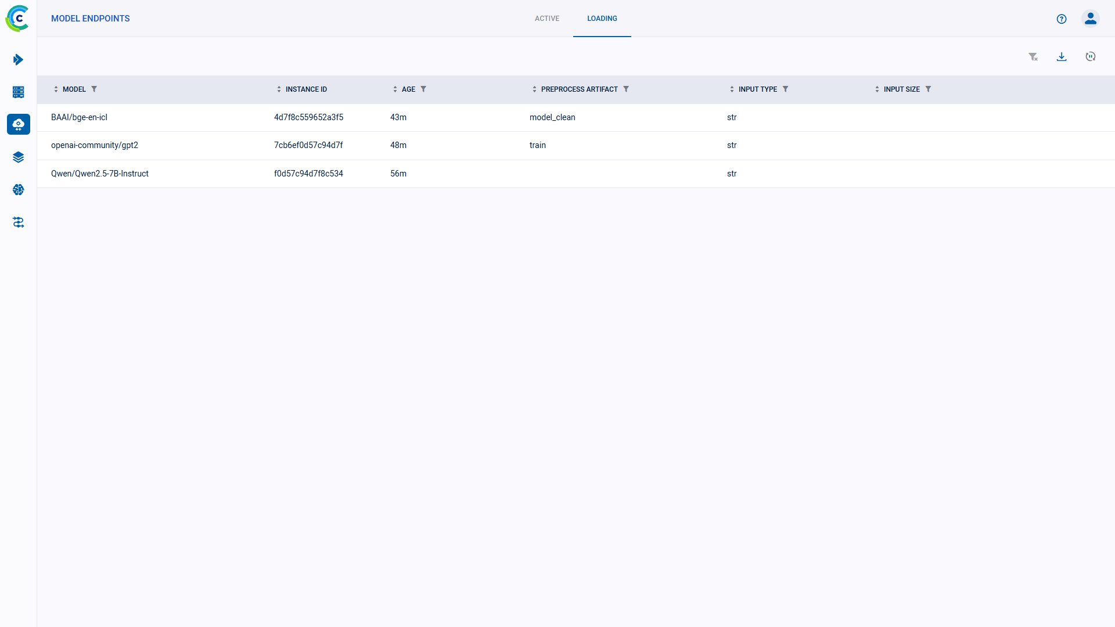Switch to the ACTIVE tab
Viewport: 1115px width, 627px height.
point(546,19)
